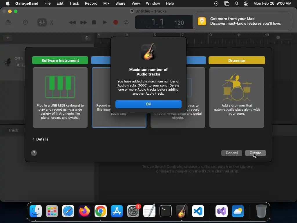Open the View menu
The image size is (297, 223).
coord(136,3)
